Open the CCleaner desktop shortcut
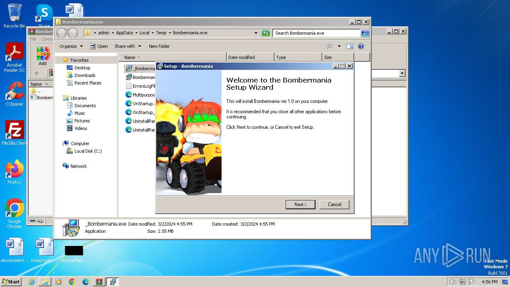 pyautogui.click(x=14, y=94)
